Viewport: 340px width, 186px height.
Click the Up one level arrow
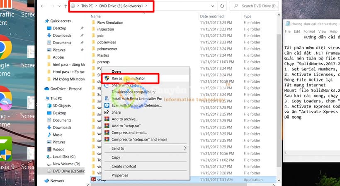[x=66, y=6]
